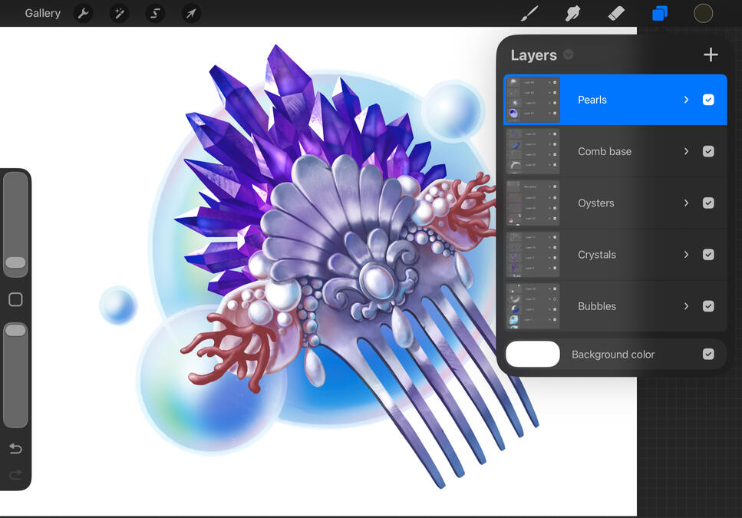Open the active color picker circle

703,13
